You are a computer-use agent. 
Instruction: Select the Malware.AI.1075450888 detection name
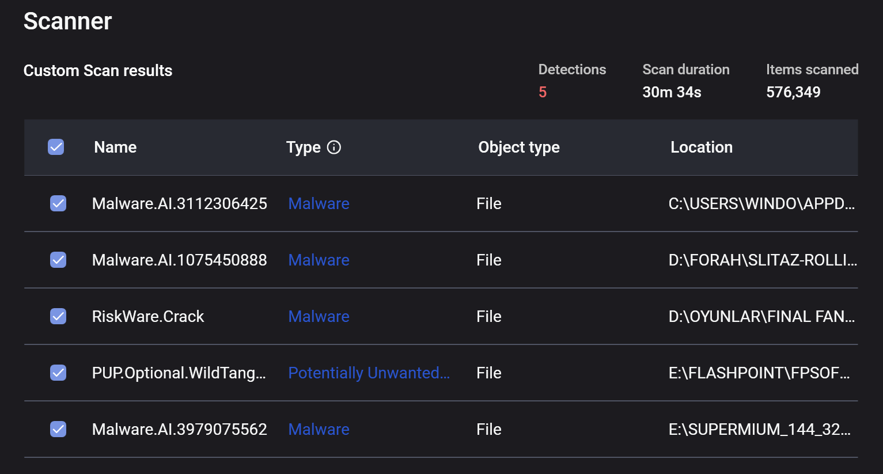point(180,260)
